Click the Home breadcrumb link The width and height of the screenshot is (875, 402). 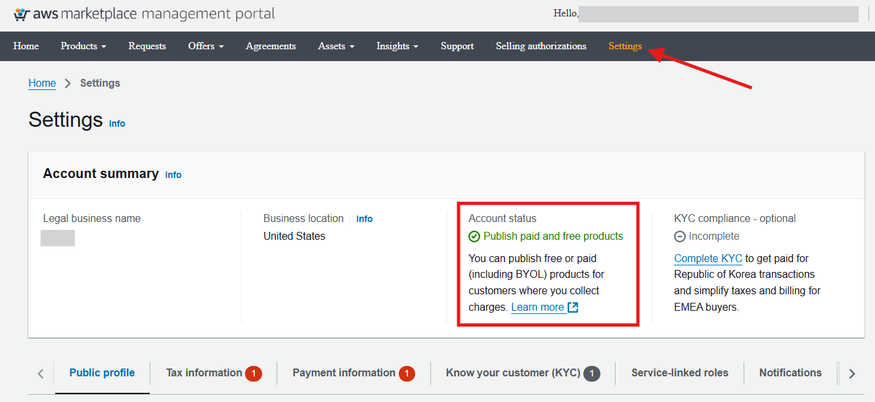(x=42, y=83)
